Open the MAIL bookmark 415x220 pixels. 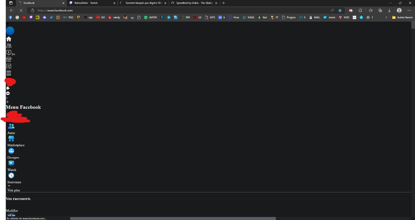[x=315, y=17]
